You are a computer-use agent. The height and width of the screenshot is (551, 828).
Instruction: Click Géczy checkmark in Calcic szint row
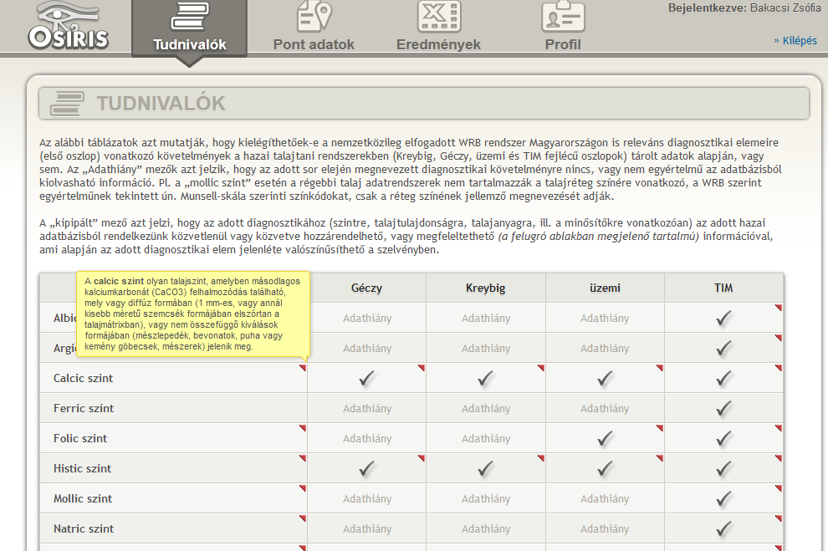(366, 378)
